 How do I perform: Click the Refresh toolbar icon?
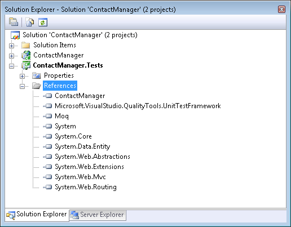(x=43, y=22)
